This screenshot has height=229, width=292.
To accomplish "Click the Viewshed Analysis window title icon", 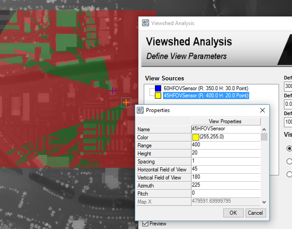I will [146, 23].
